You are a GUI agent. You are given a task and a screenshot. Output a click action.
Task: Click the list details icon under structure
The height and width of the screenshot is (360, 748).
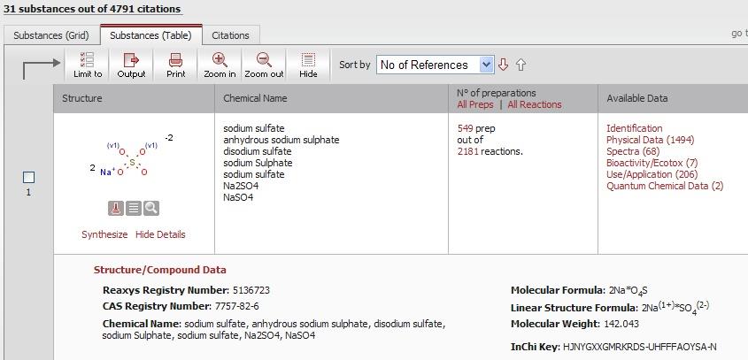134,209
